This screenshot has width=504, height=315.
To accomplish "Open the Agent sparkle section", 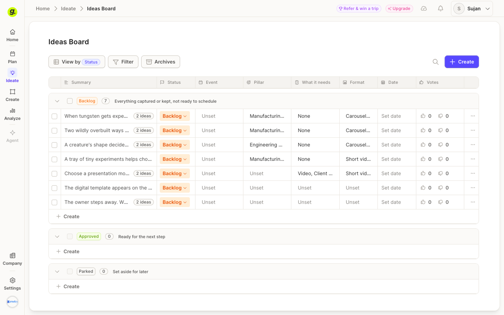I will pyautogui.click(x=12, y=136).
